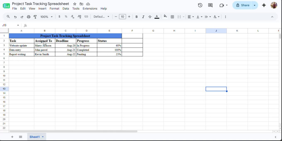Open the Default font family dropdown
This screenshot has height=141, width=282.
click(102, 17)
